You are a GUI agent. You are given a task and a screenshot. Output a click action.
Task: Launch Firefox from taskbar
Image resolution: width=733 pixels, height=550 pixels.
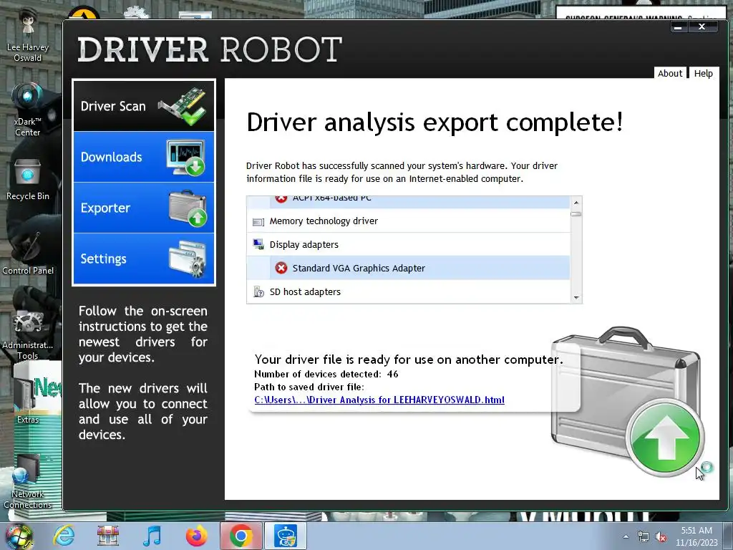(x=196, y=536)
